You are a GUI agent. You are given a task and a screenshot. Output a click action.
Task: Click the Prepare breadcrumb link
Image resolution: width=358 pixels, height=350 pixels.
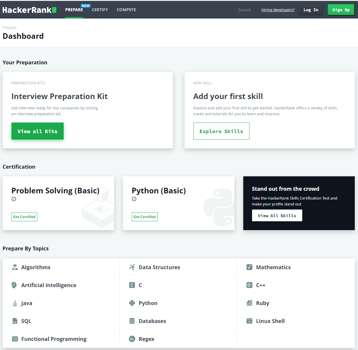(x=9, y=27)
